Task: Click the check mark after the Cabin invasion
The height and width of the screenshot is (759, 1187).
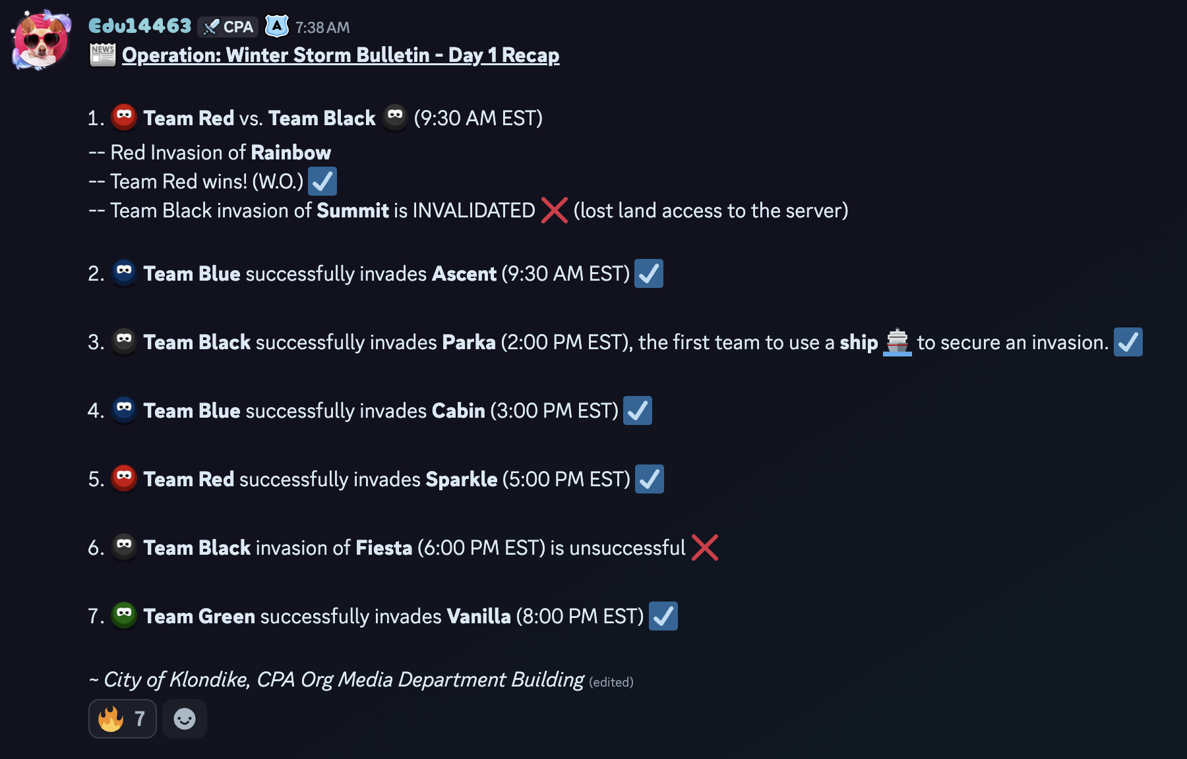Action: coord(637,410)
